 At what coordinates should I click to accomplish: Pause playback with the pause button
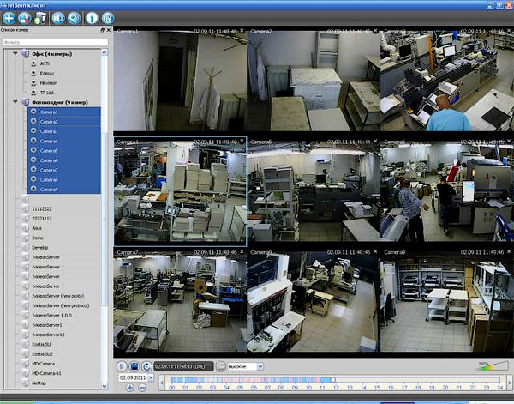click(x=122, y=366)
